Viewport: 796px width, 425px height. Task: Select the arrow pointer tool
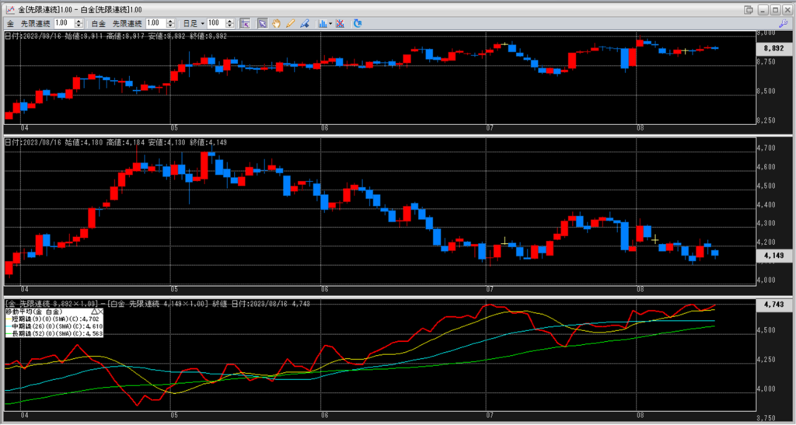[263, 23]
